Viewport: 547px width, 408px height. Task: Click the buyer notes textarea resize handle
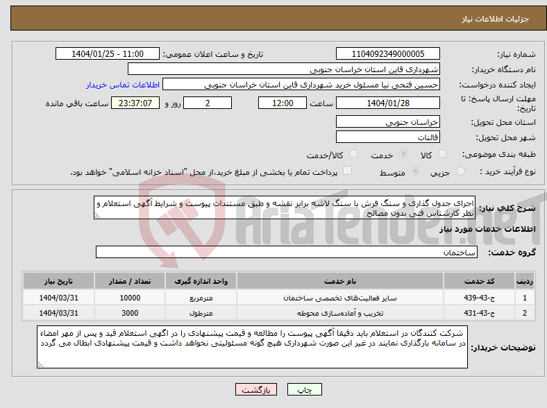[x=40, y=365]
